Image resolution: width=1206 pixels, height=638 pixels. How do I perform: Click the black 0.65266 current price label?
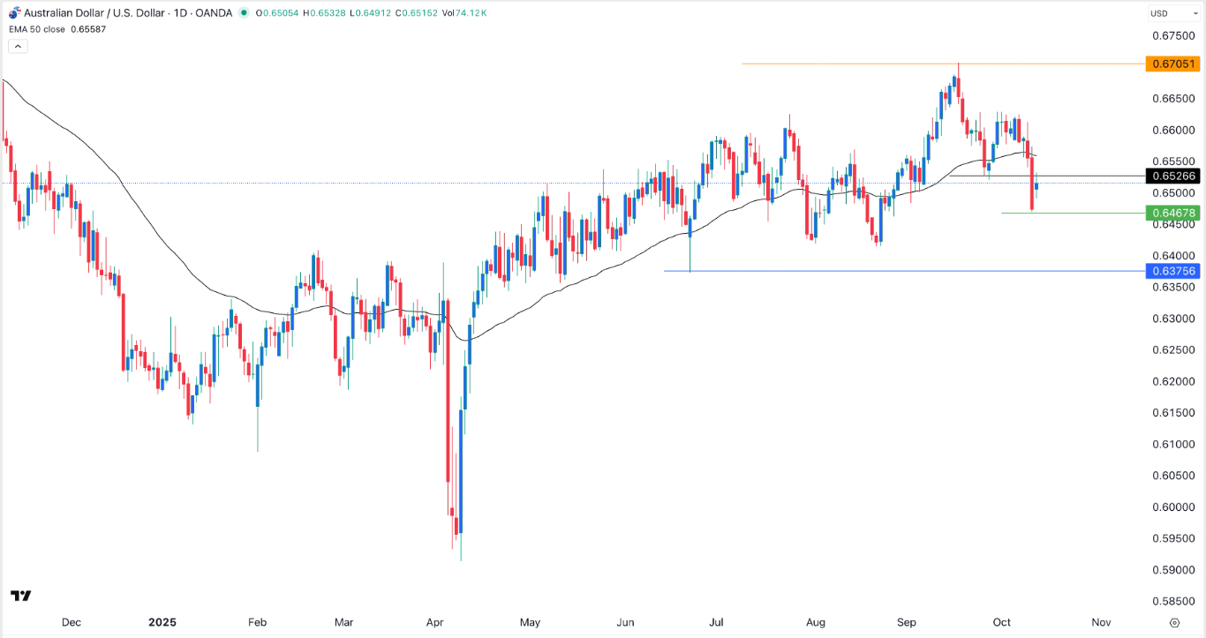1174,176
